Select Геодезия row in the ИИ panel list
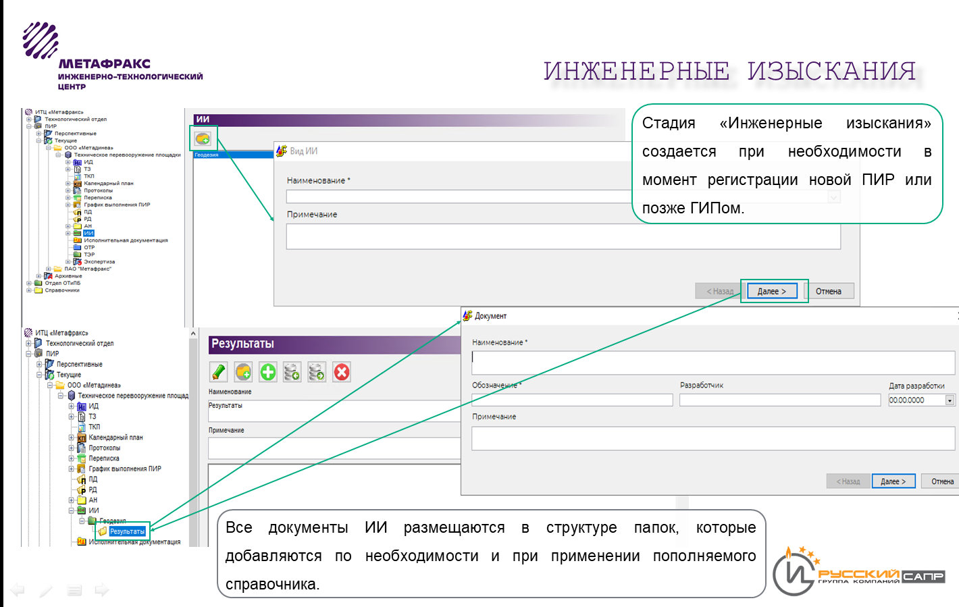This screenshot has width=959, height=607. point(233,155)
